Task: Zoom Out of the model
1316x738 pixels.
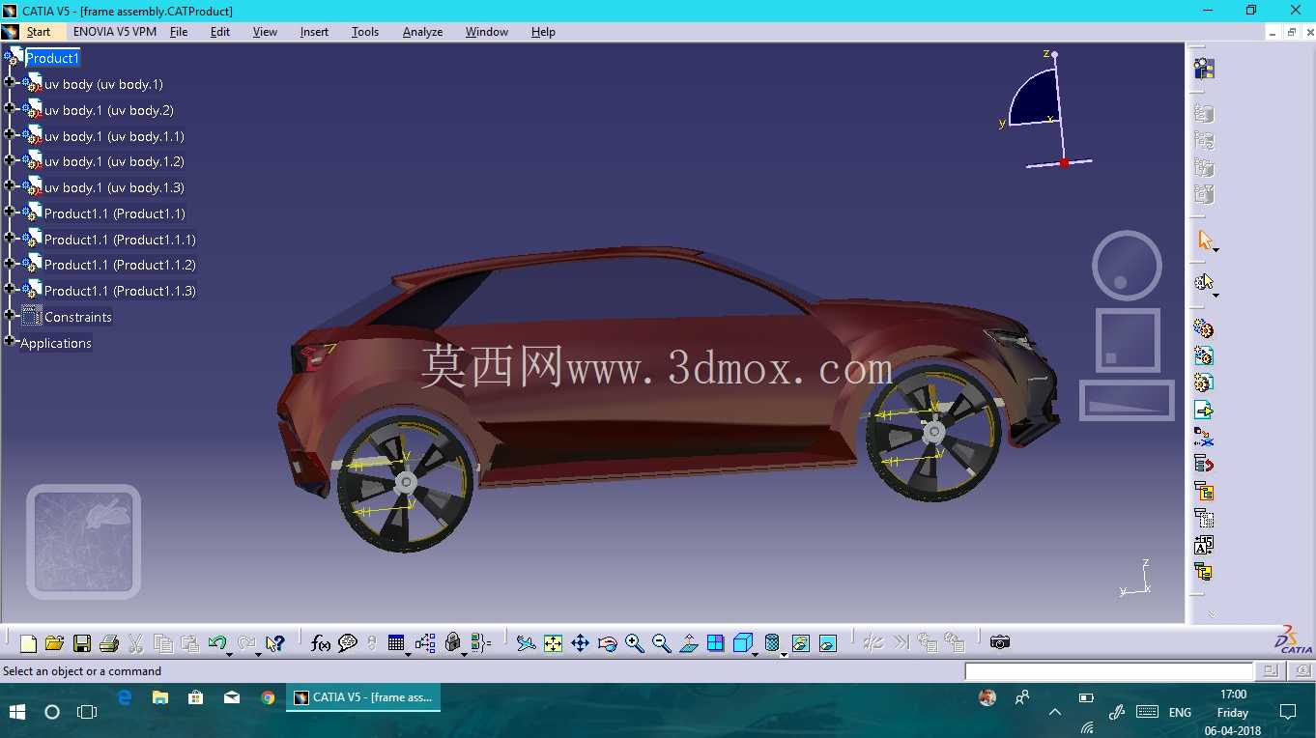Action: [x=662, y=643]
